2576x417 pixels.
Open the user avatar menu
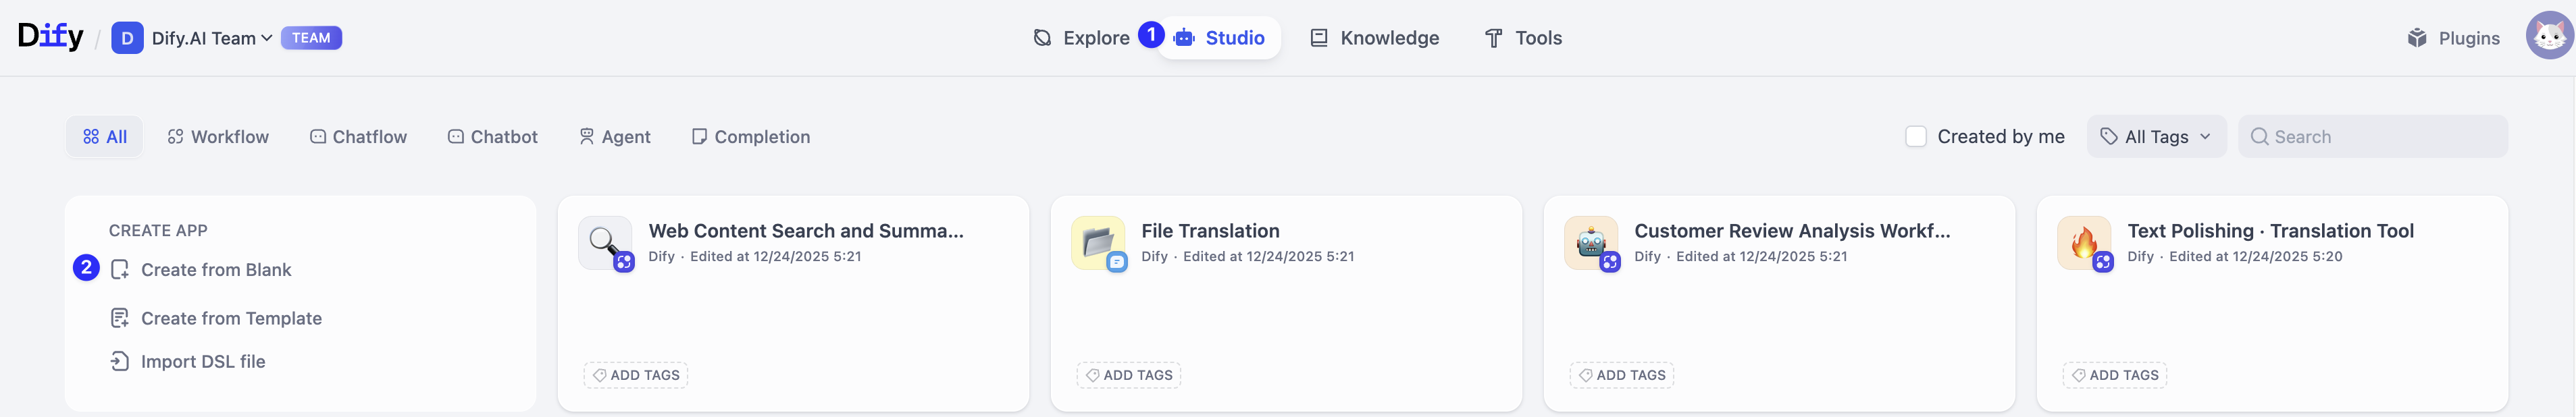click(2548, 37)
